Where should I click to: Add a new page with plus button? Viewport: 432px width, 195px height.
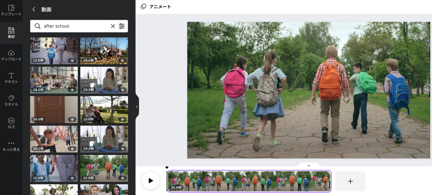(x=350, y=181)
